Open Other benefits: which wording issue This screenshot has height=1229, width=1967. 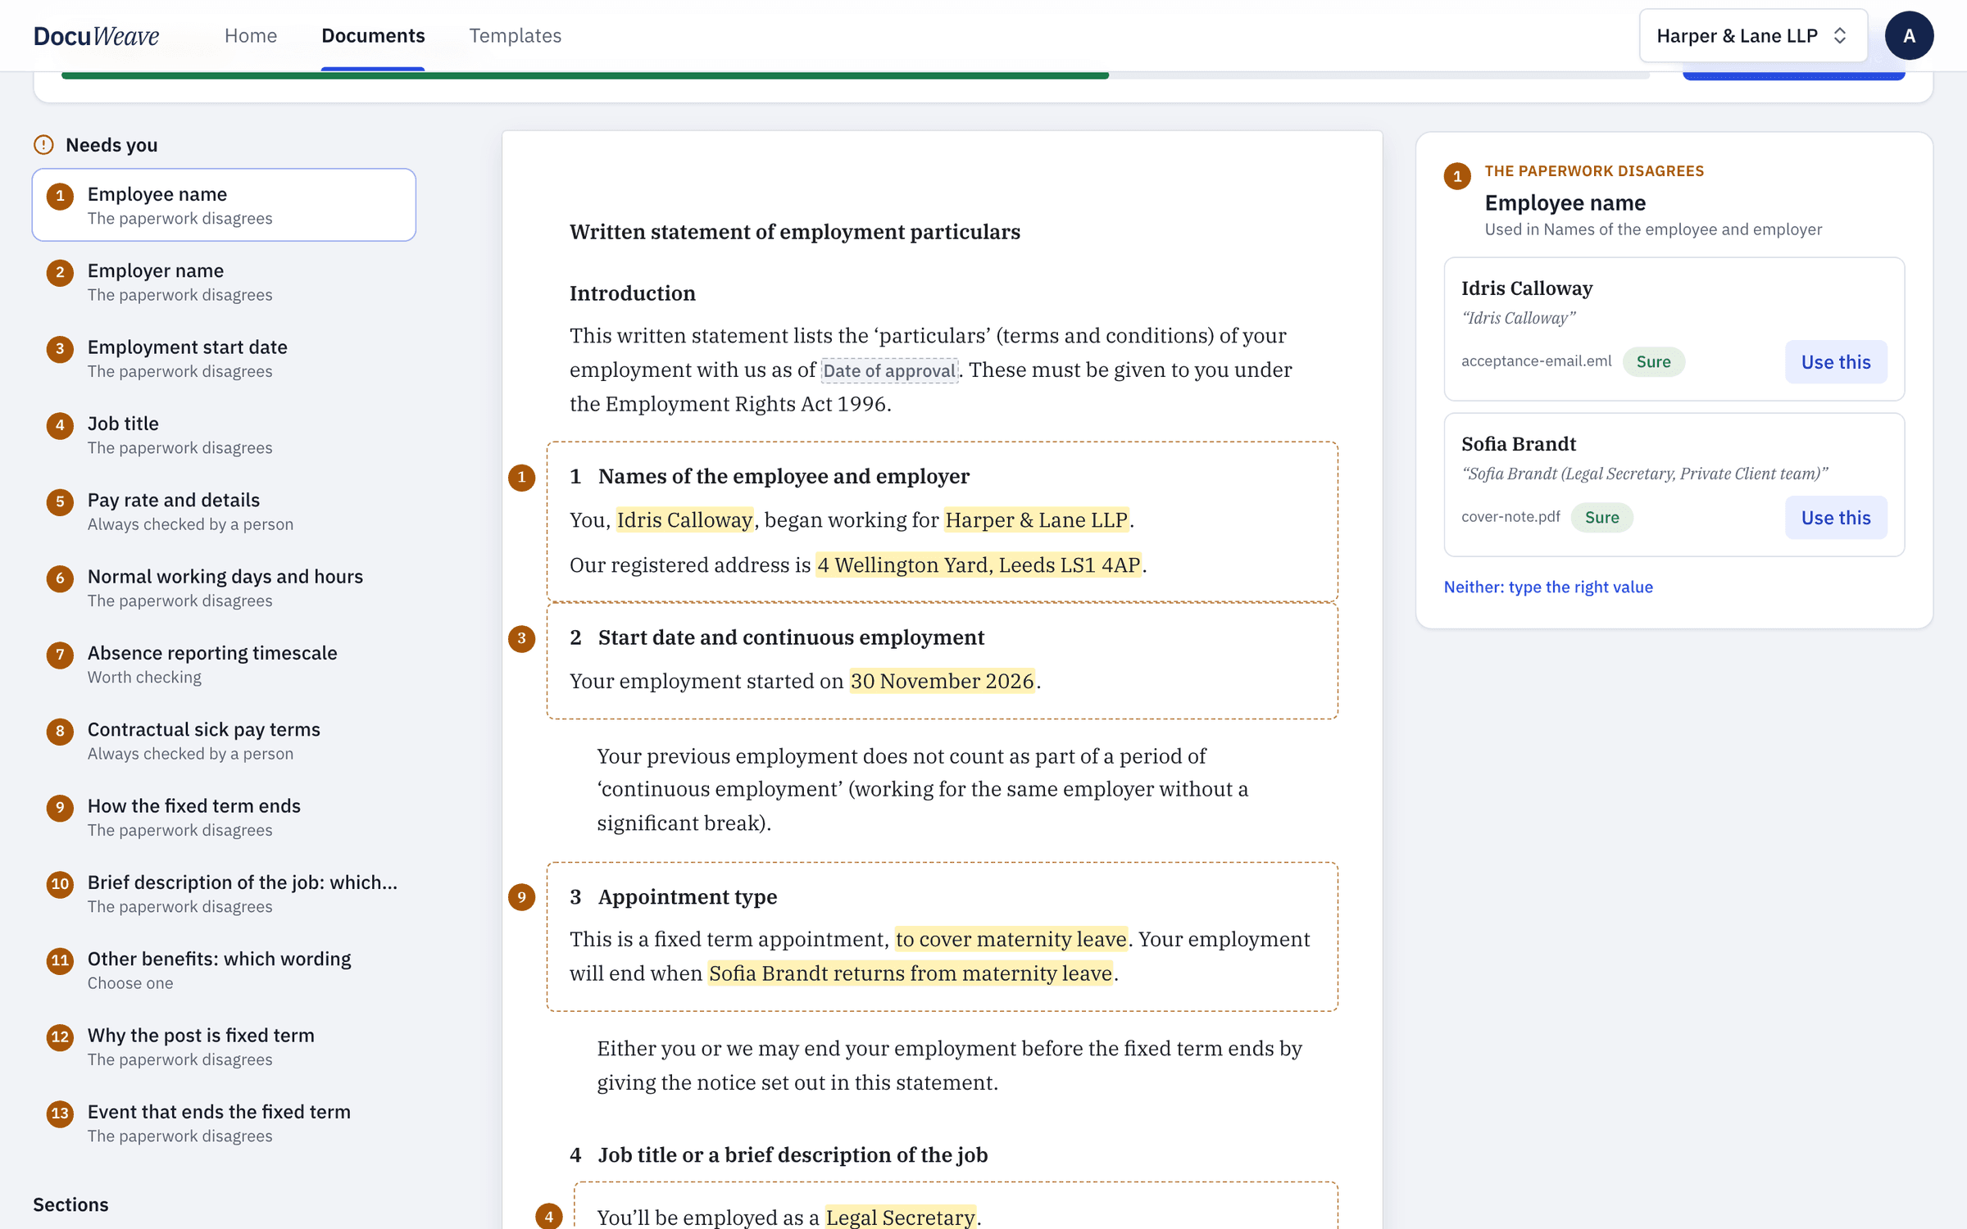224,970
